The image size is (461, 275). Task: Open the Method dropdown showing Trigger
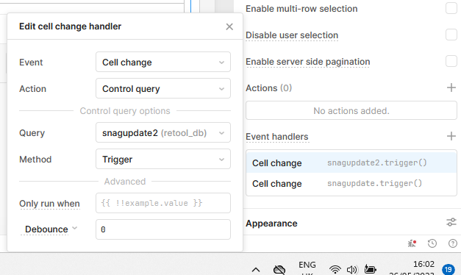163,159
